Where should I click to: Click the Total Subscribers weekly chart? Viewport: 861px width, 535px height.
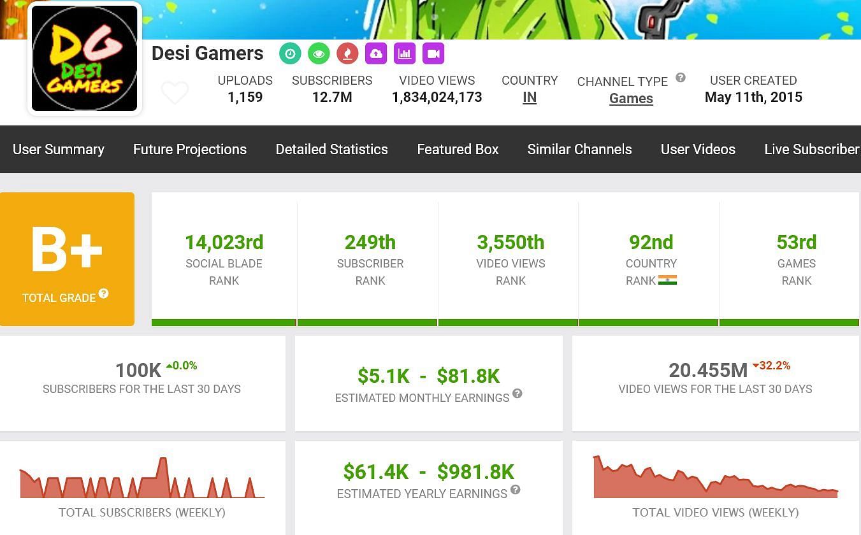pyautogui.click(x=142, y=478)
